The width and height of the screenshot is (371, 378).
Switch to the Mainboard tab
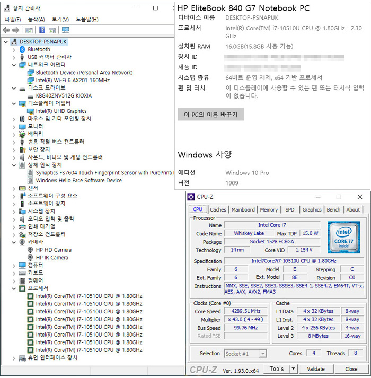pos(243,210)
